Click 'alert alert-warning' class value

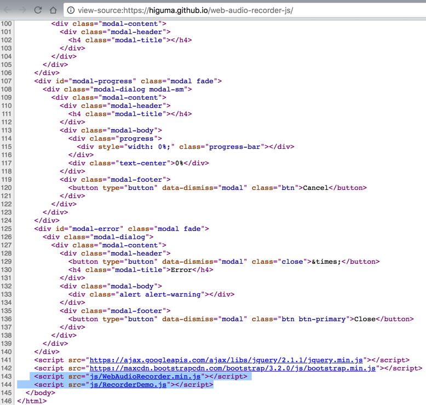point(160,294)
